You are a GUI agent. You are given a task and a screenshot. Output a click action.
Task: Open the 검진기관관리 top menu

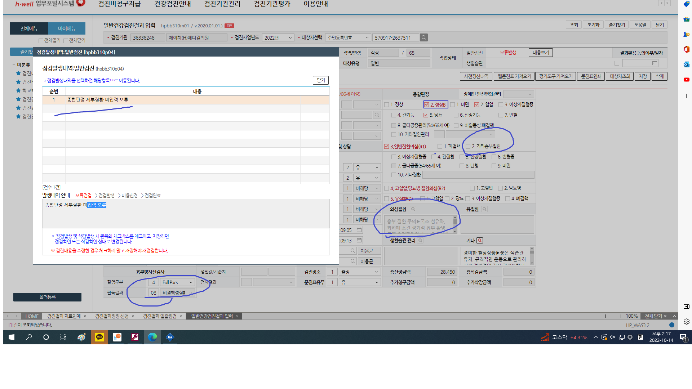pyautogui.click(x=222, y=4)
